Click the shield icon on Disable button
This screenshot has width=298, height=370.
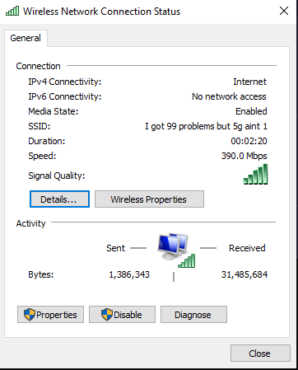click(x=107, y=315)
